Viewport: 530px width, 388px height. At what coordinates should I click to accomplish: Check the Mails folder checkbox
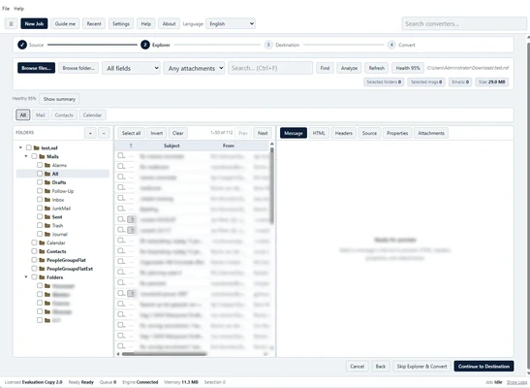(34, 156)
